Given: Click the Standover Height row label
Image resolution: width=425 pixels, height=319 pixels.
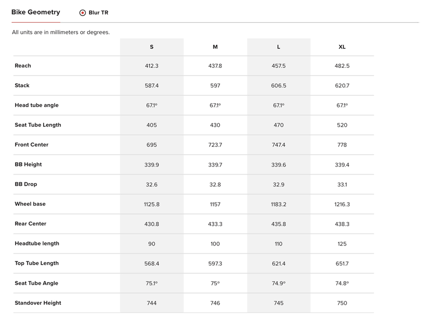Looking at the screenshot, I should [38, 303].
